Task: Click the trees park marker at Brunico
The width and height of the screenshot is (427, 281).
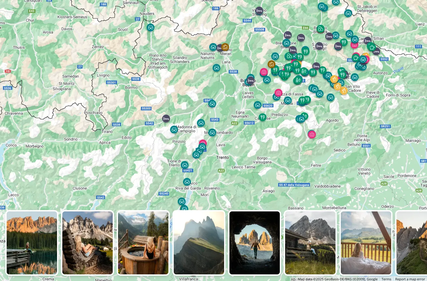Action: [x=320, y=29]
